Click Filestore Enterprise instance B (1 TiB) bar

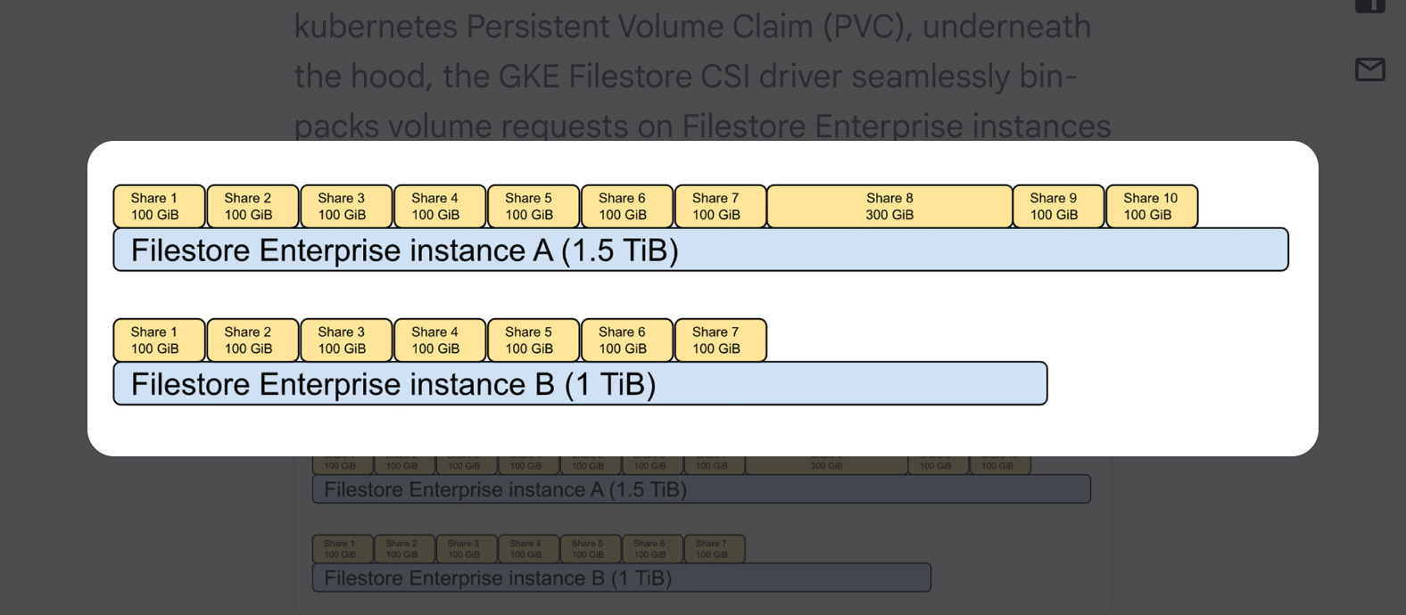coord(580,384)
